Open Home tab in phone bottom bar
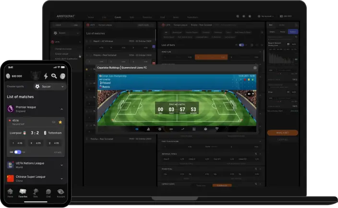This screenshot has height=208, width=338. 10,193
